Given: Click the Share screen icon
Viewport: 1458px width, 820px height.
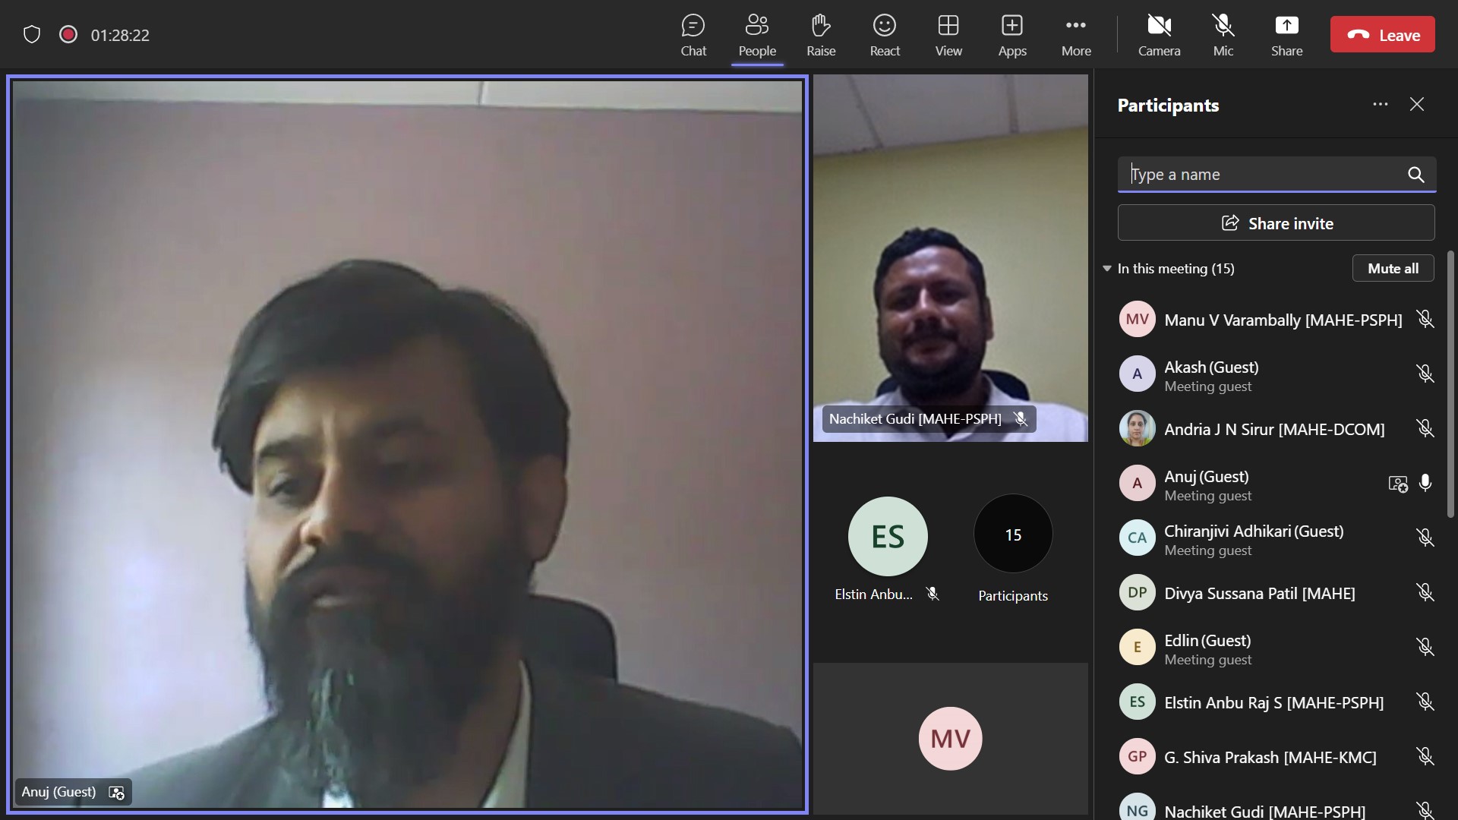Looking at the screenshot, I should point(1286,35).
